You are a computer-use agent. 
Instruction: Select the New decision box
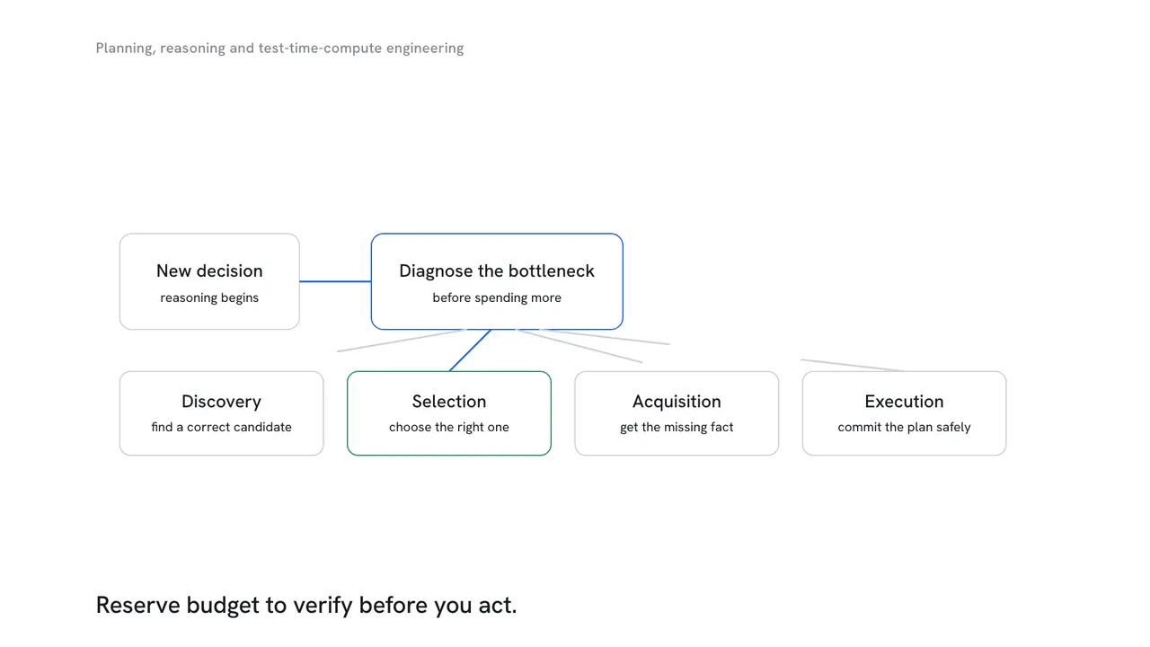click(209, 281)
